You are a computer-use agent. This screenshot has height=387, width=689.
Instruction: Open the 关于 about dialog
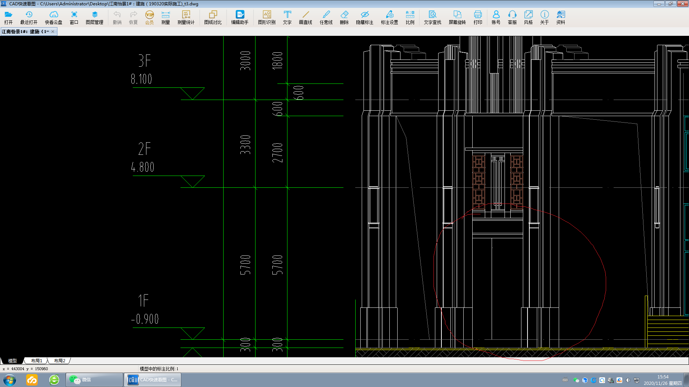click(x=544, y=18)
